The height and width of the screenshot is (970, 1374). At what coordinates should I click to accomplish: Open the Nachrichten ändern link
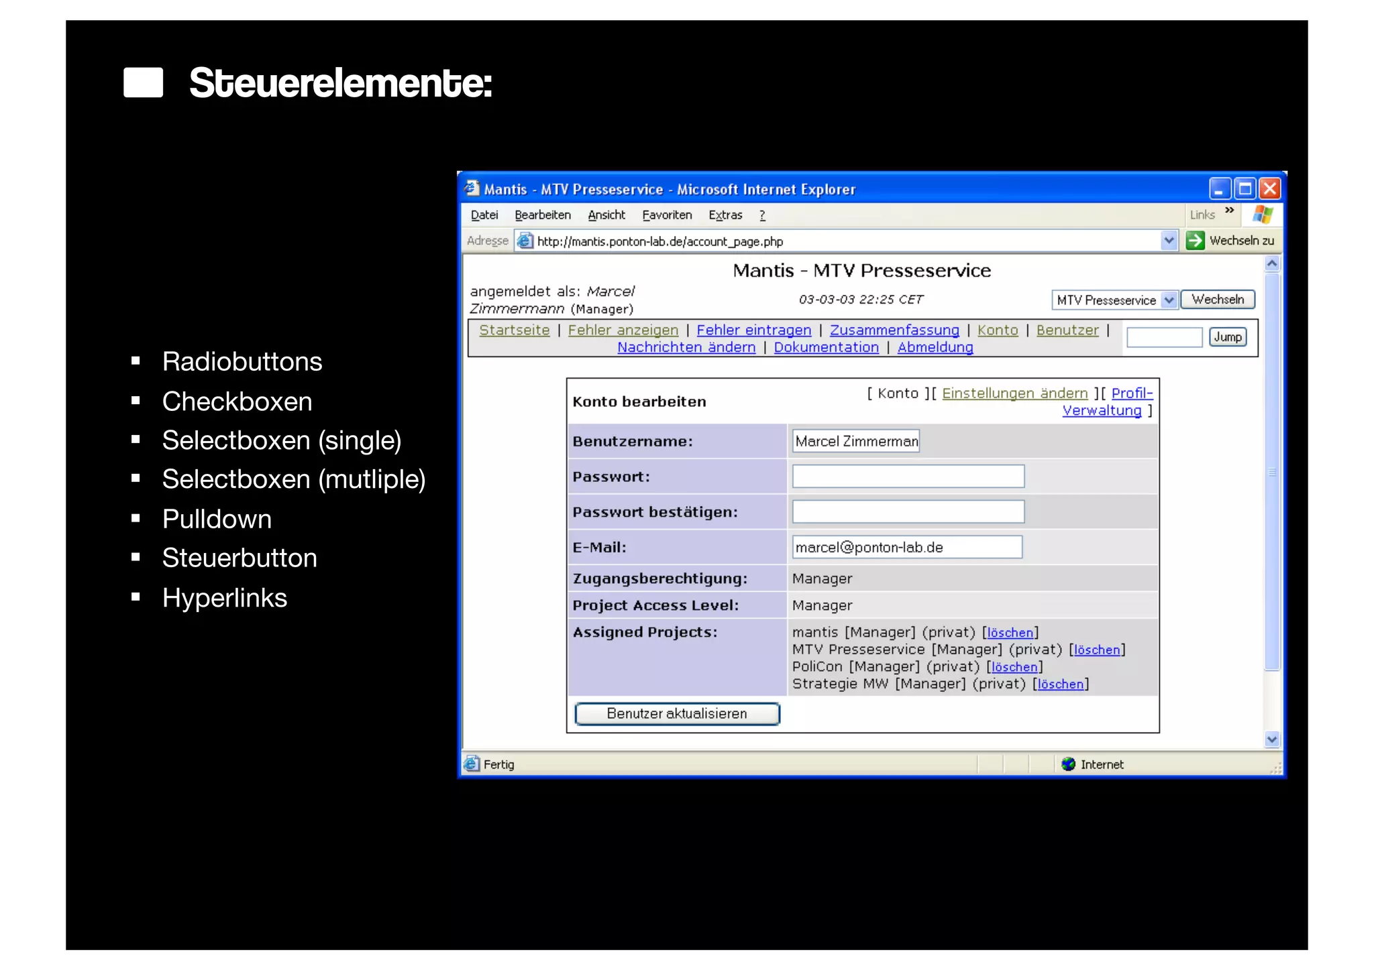(x=686, y=347)
